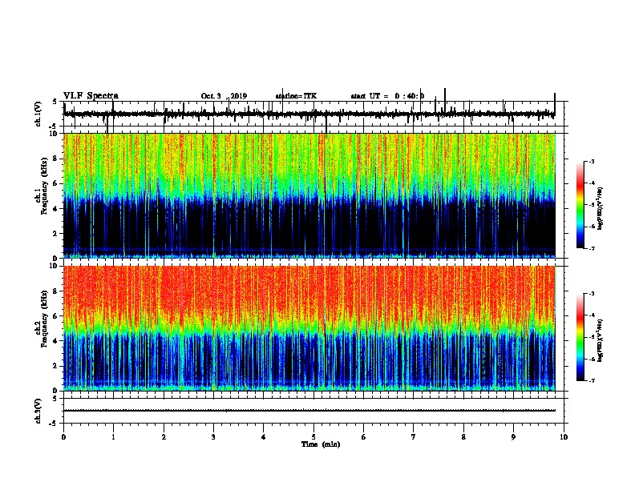The image size is (635, 490).
Task: Select the "Oct. 3 , 2019" date text
Action: pyautogui.click(x=224, y=96)
